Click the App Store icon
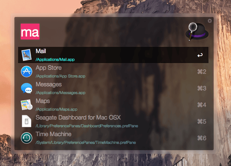The width and height of the screenshot is (231, 166). tap(27, 72)
